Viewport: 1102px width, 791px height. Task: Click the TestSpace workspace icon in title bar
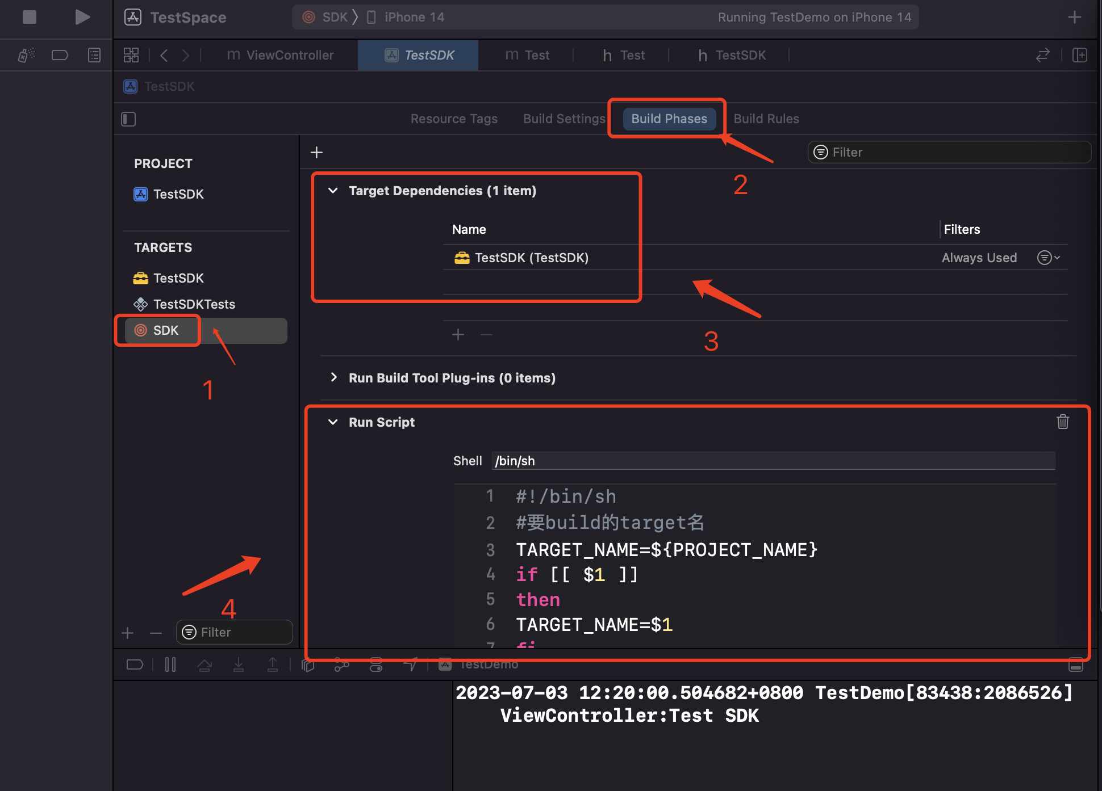click(133, 17)
